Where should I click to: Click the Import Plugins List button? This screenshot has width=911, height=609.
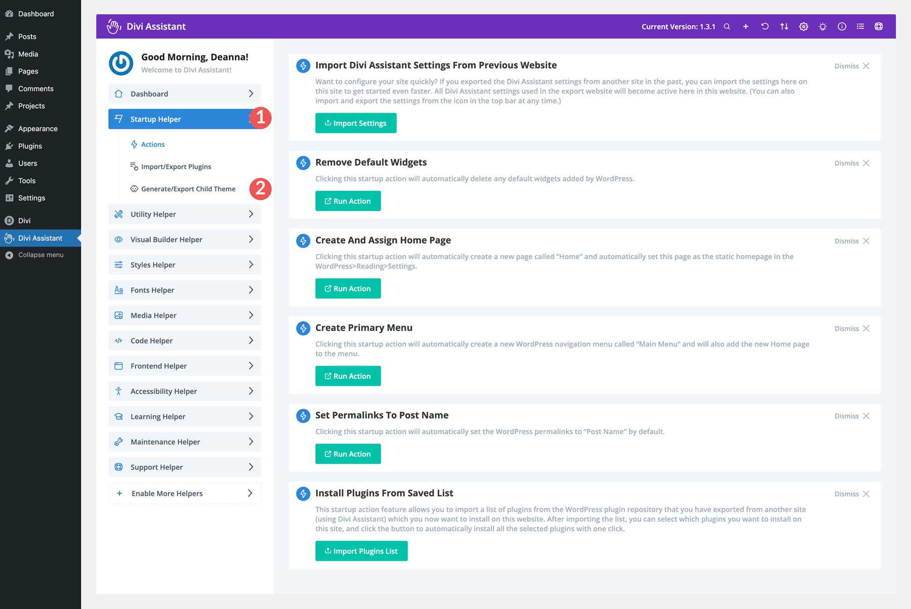point(361,551)
